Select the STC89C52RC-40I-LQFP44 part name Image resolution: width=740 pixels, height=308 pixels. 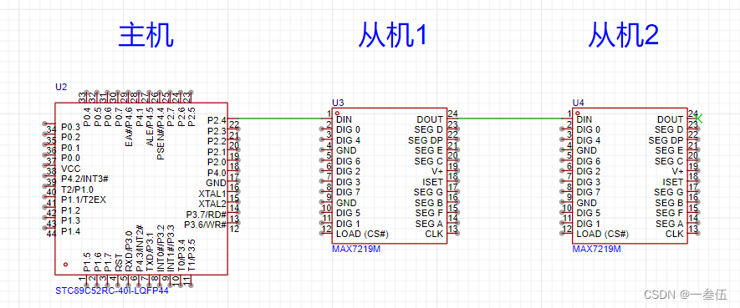(x=112, y=290)
